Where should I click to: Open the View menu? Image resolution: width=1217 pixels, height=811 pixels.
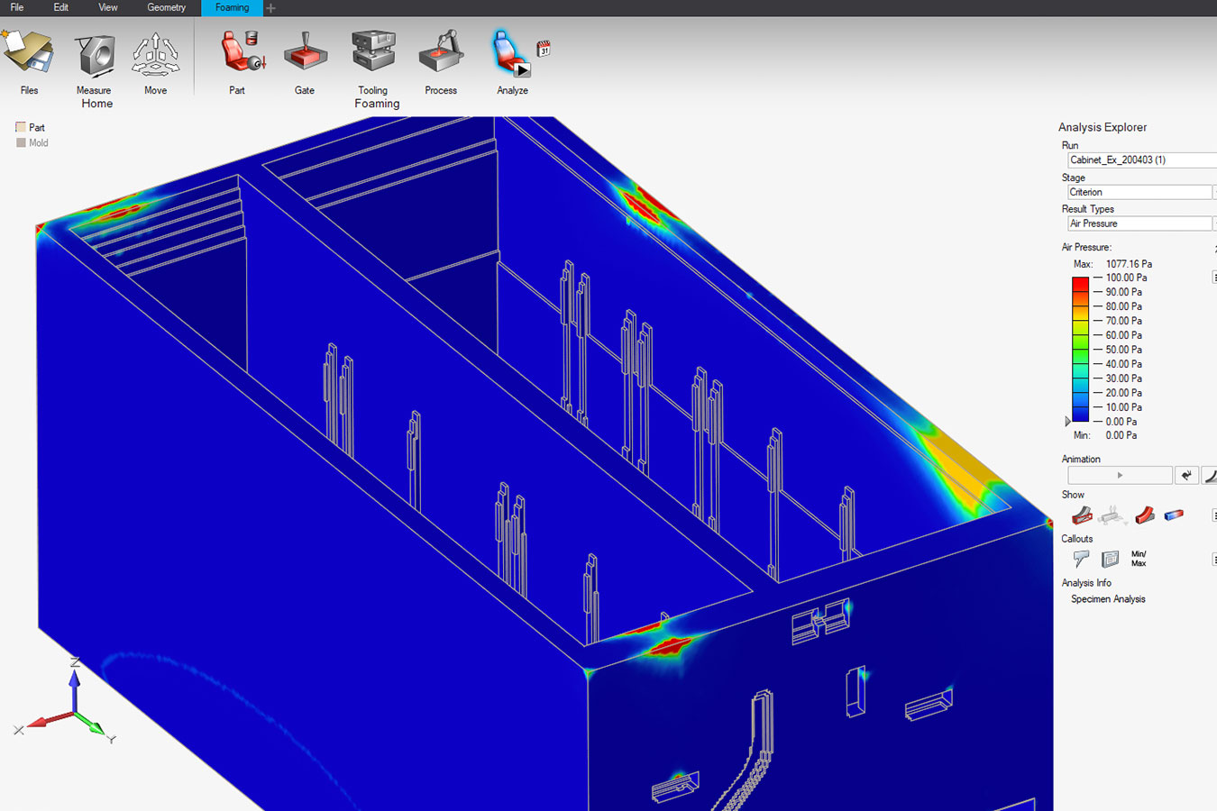(107, 8)
